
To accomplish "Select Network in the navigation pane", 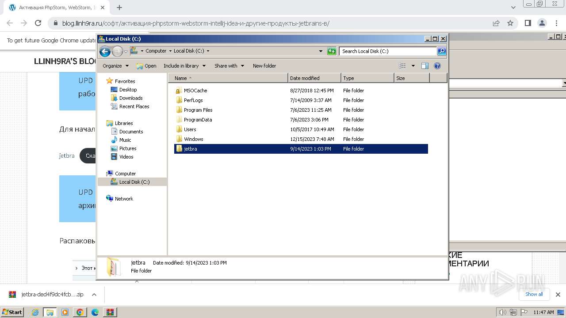I will point(124,199).
